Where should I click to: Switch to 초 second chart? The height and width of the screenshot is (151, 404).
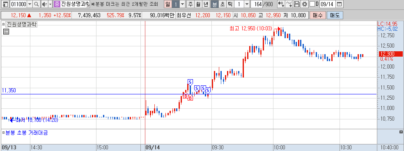(x=223, y=4)
